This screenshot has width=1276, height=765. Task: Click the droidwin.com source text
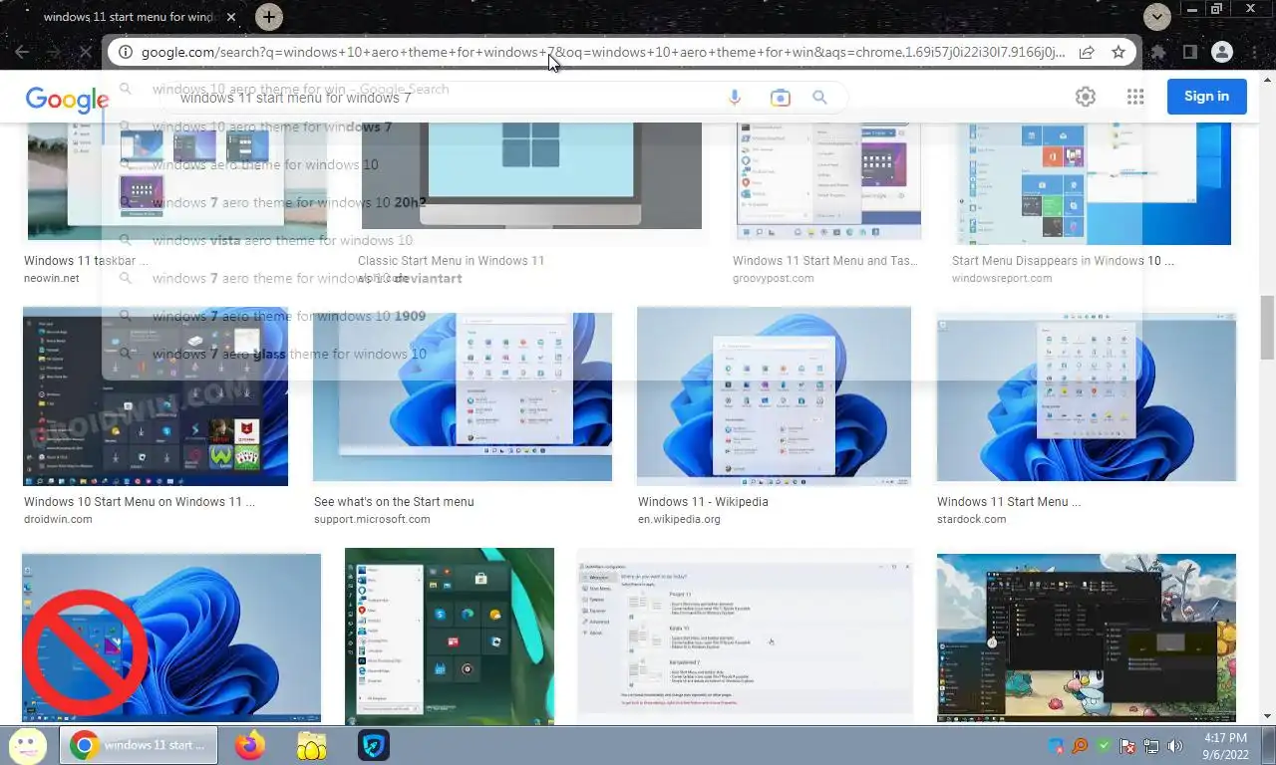pyautogui.click(x=58, y=519)
